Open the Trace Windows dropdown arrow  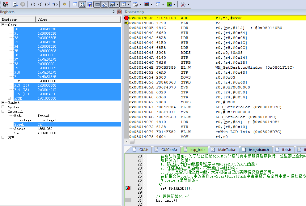pos(163,4)
